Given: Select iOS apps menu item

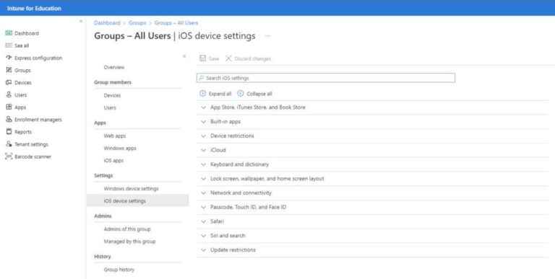Looking at the screenshot, I should [x=113, y=160].
